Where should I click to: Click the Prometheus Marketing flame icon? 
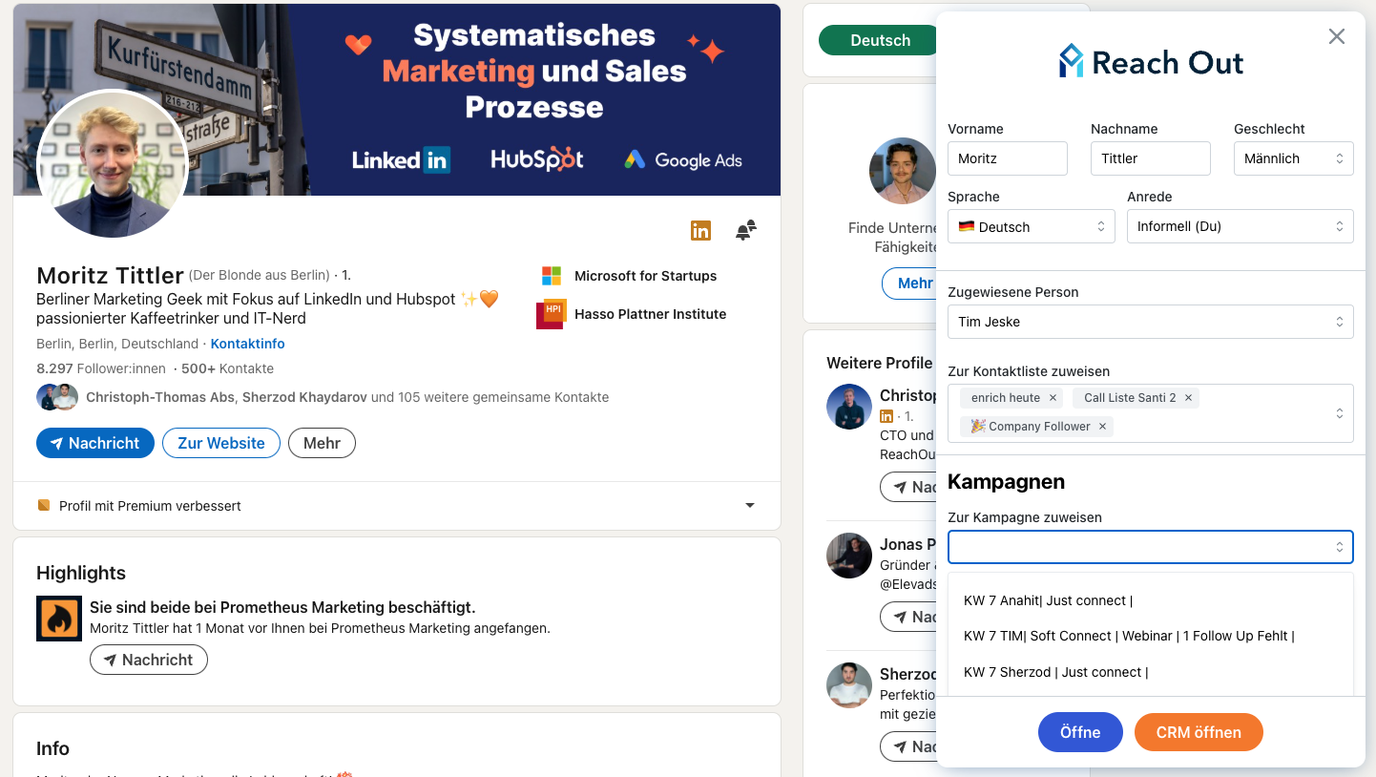point(59,618)
